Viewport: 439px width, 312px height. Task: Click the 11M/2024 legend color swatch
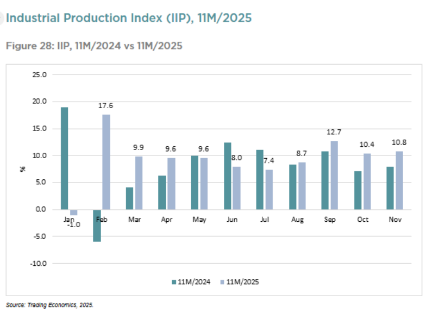click(x=174, y=282)
